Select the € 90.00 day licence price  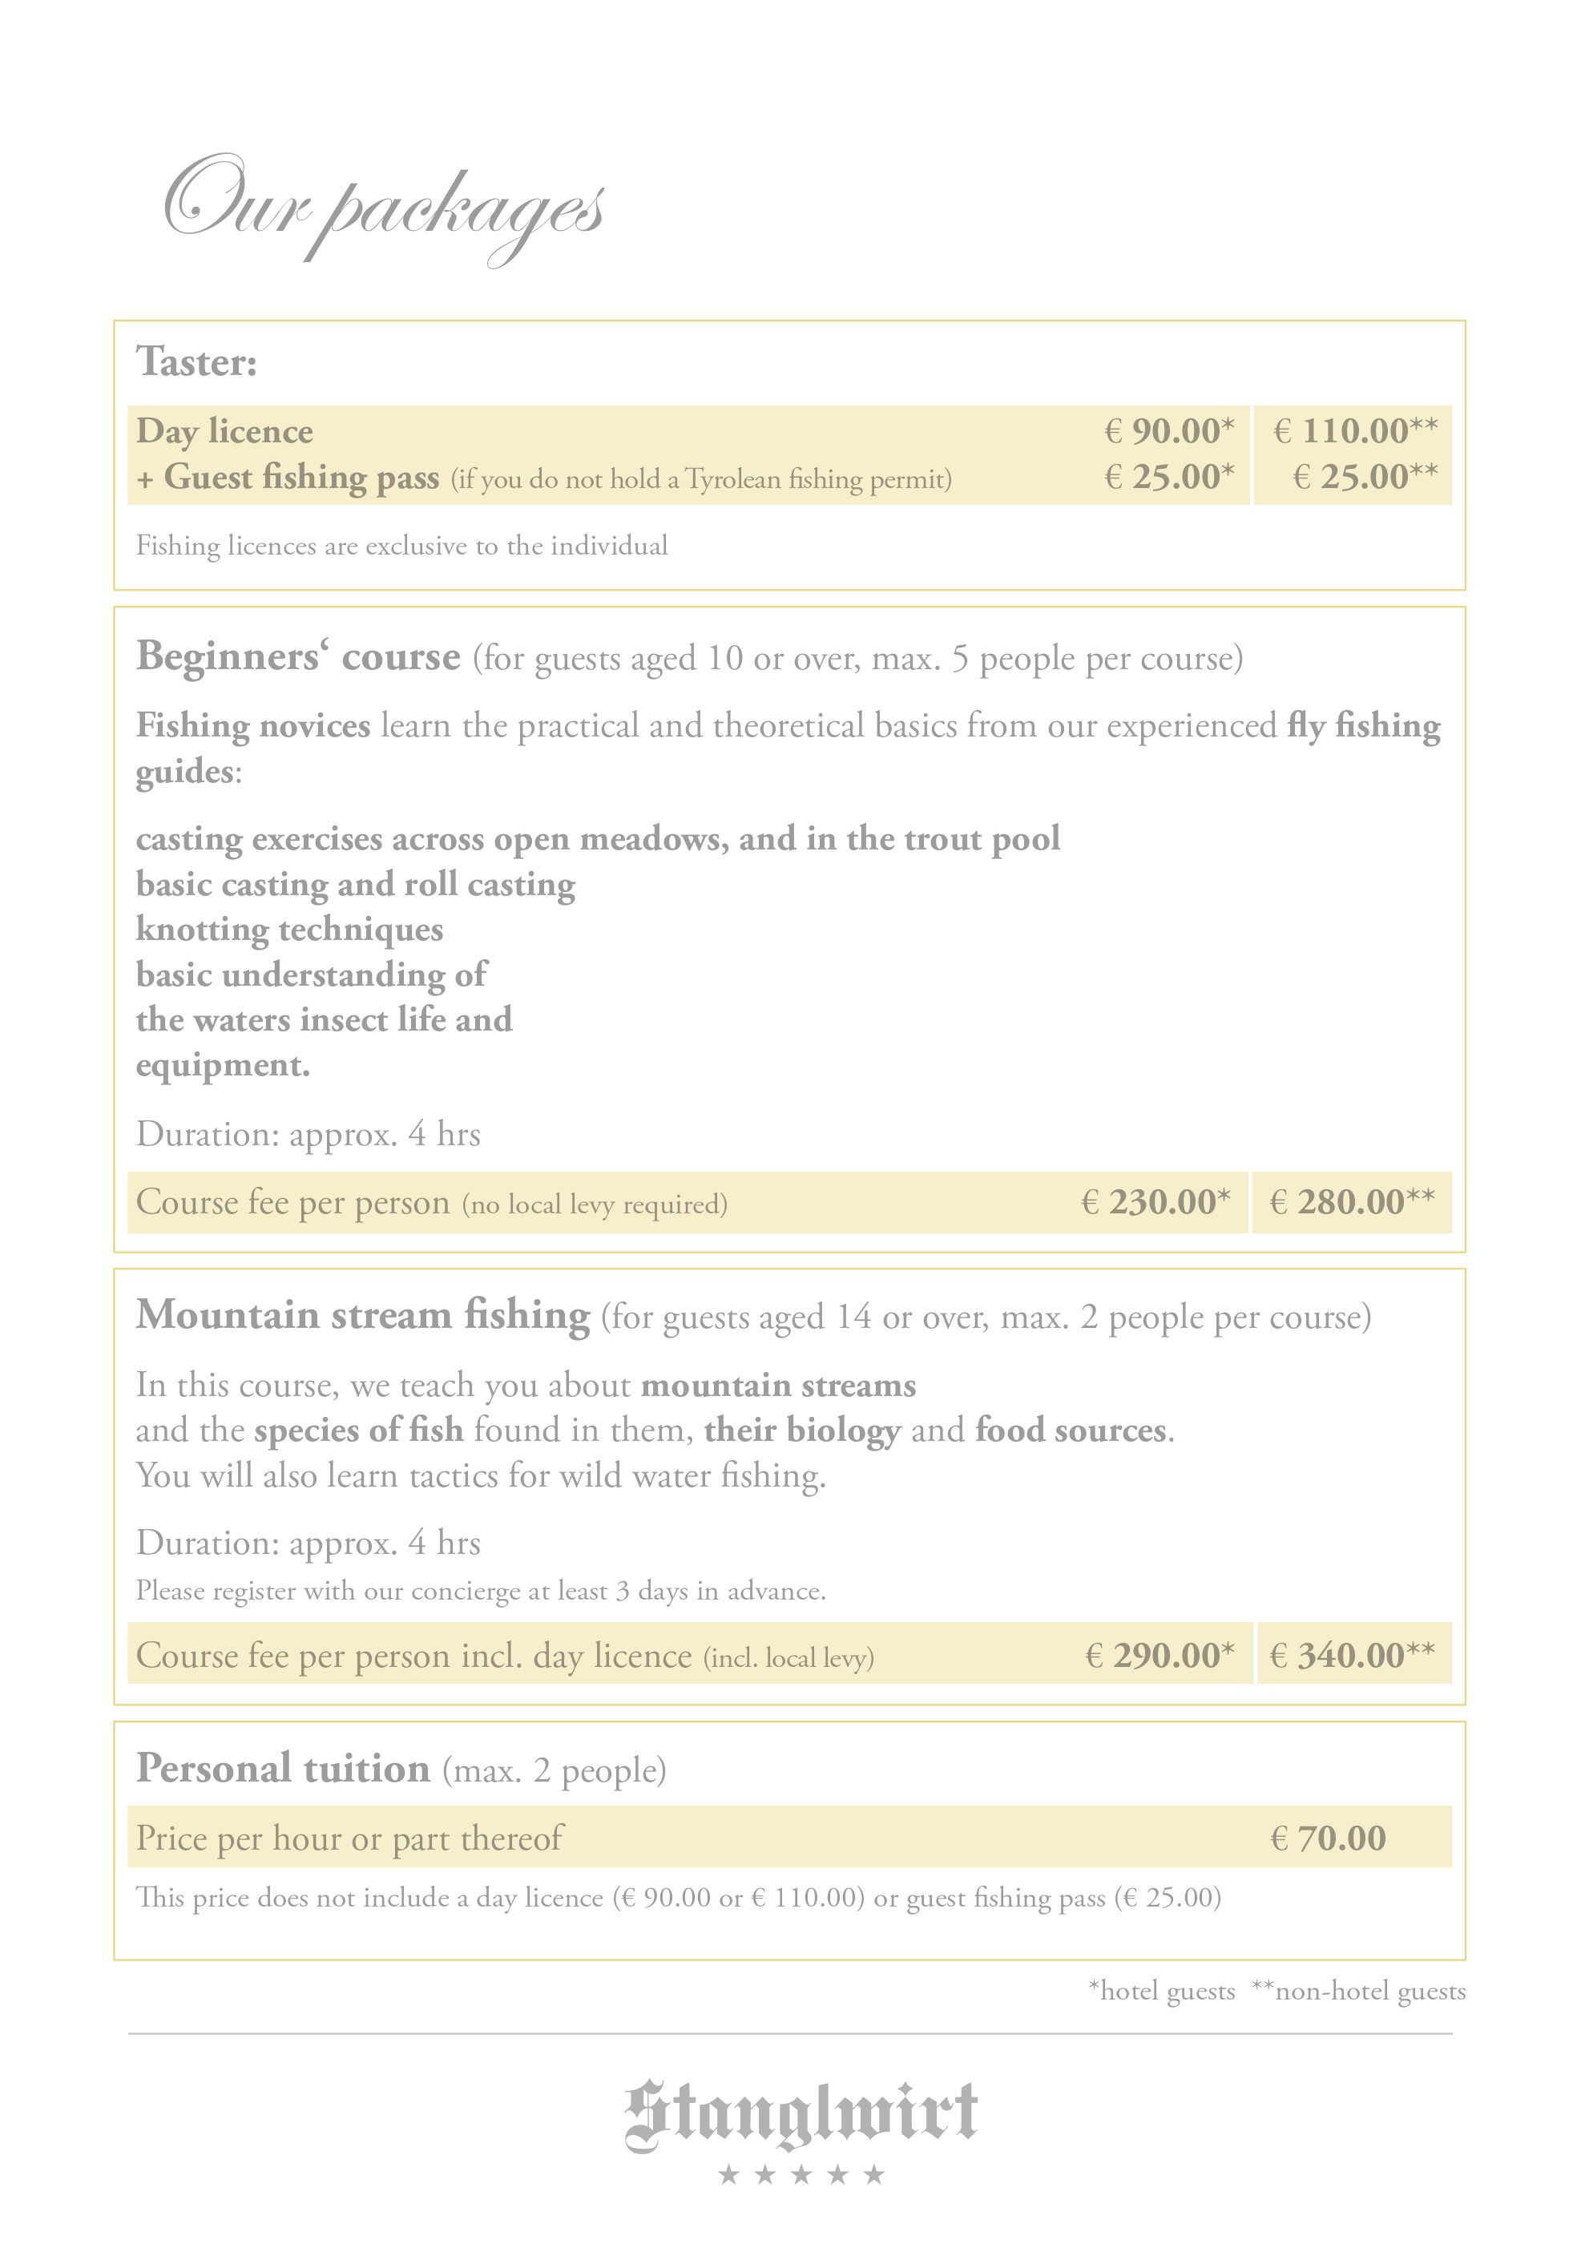click(x=1170, y=431)
